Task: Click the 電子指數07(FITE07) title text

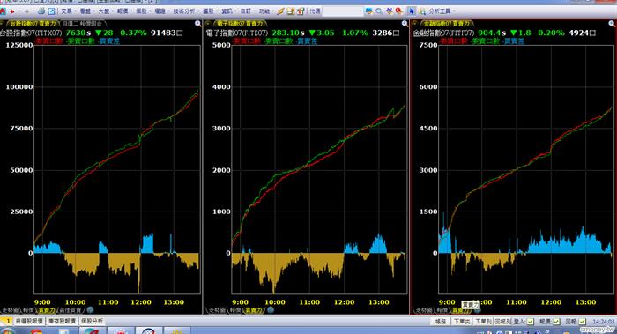Action: [x=236, y=33]
